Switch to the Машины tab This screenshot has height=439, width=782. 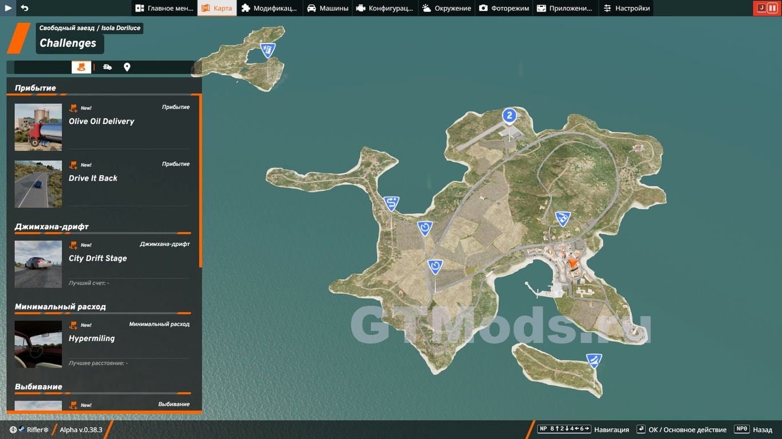coord(327,8)
